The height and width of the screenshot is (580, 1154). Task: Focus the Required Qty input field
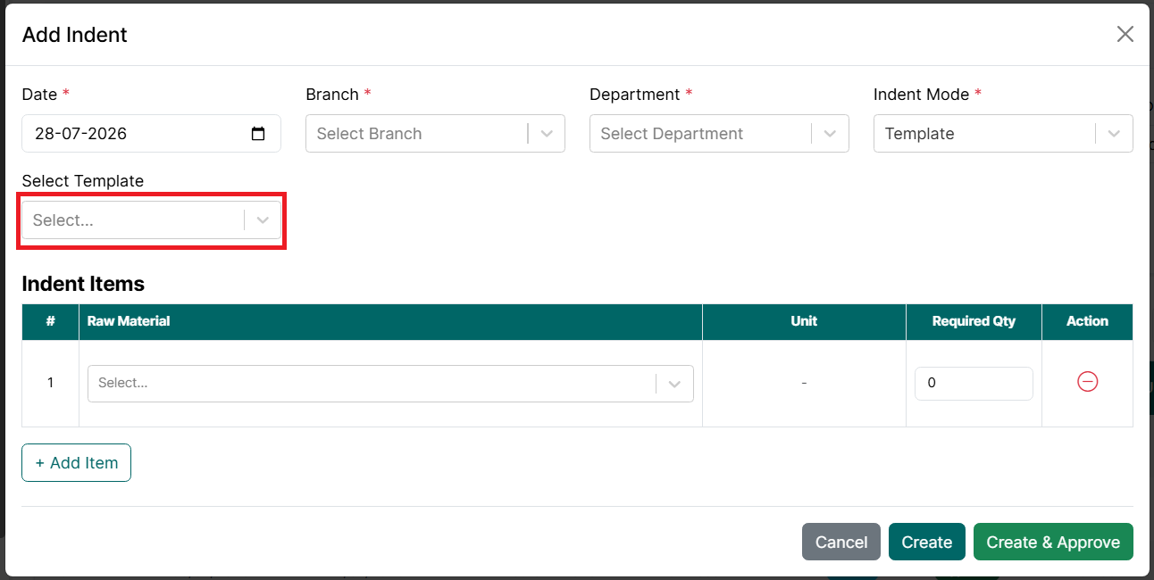974,383
